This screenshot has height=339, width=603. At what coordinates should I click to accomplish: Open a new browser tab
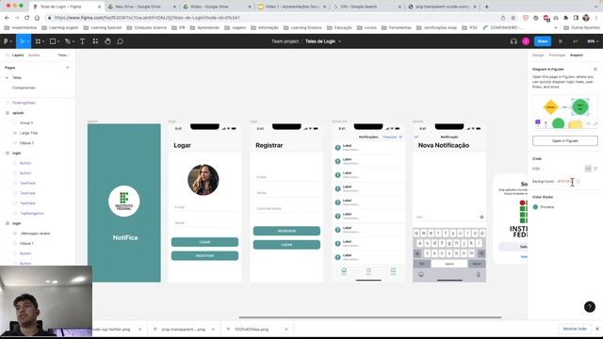click(x=486, y=7)
